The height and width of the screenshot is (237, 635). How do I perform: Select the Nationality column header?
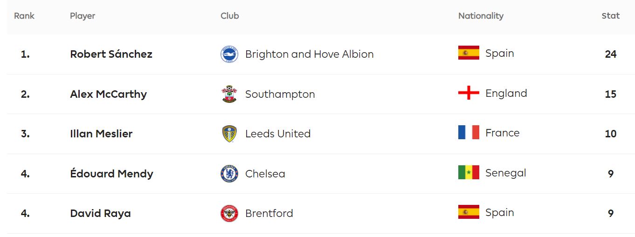[x=481, y=16]
